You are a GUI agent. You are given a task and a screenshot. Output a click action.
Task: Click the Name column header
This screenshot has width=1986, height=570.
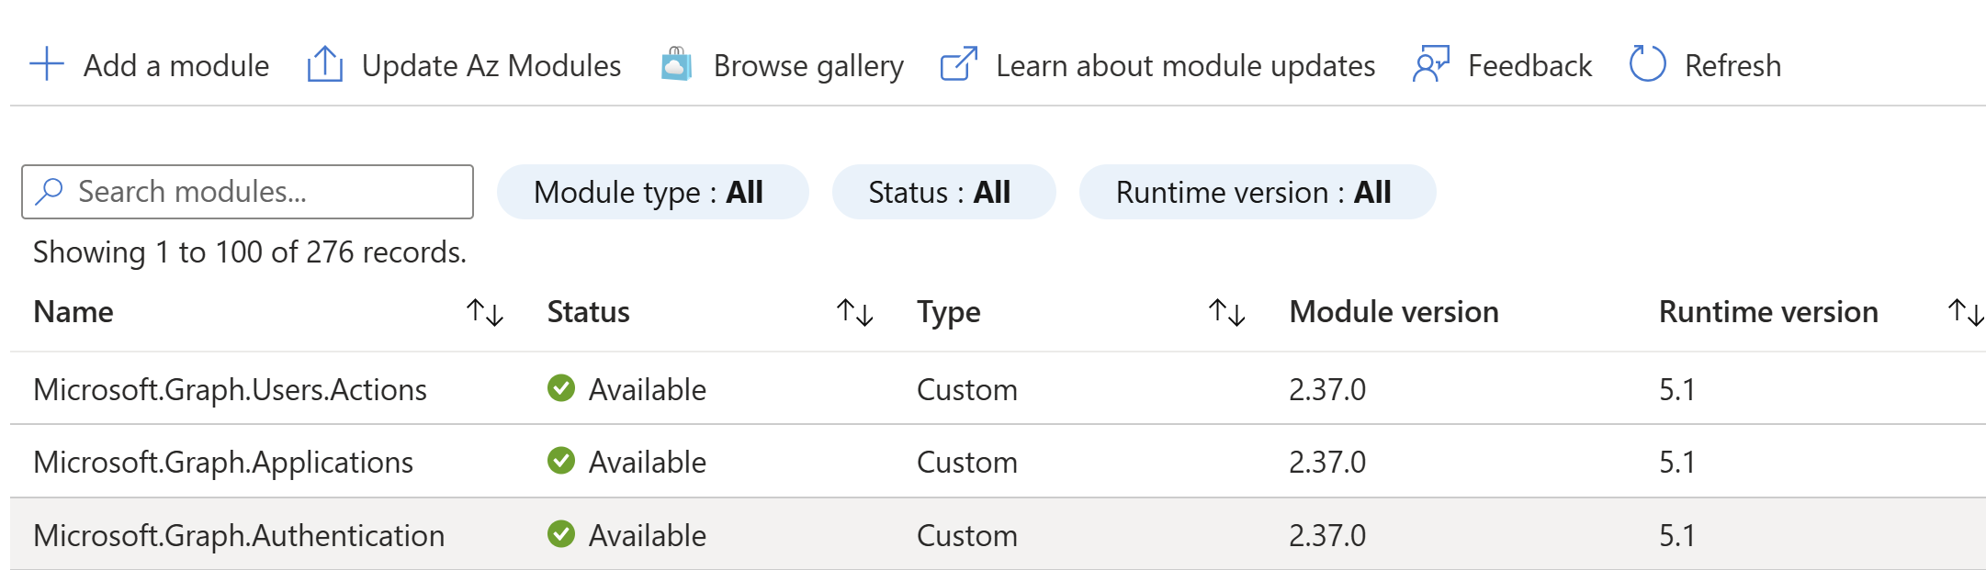[73, 312]
